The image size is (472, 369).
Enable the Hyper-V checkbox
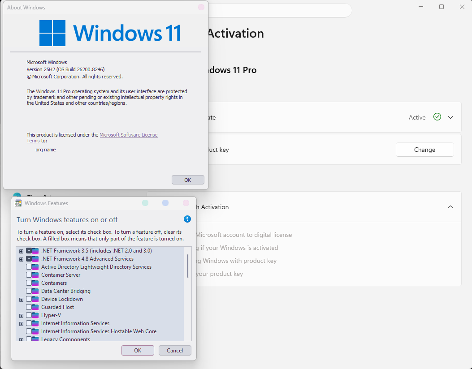[x=29, y=315]
